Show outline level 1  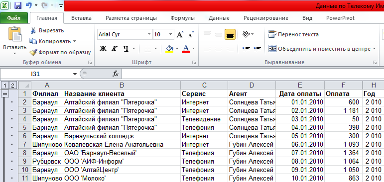5,86
